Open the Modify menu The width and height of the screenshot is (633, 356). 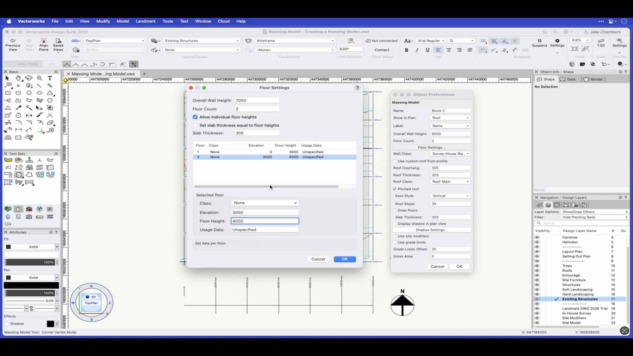[103, 21]
